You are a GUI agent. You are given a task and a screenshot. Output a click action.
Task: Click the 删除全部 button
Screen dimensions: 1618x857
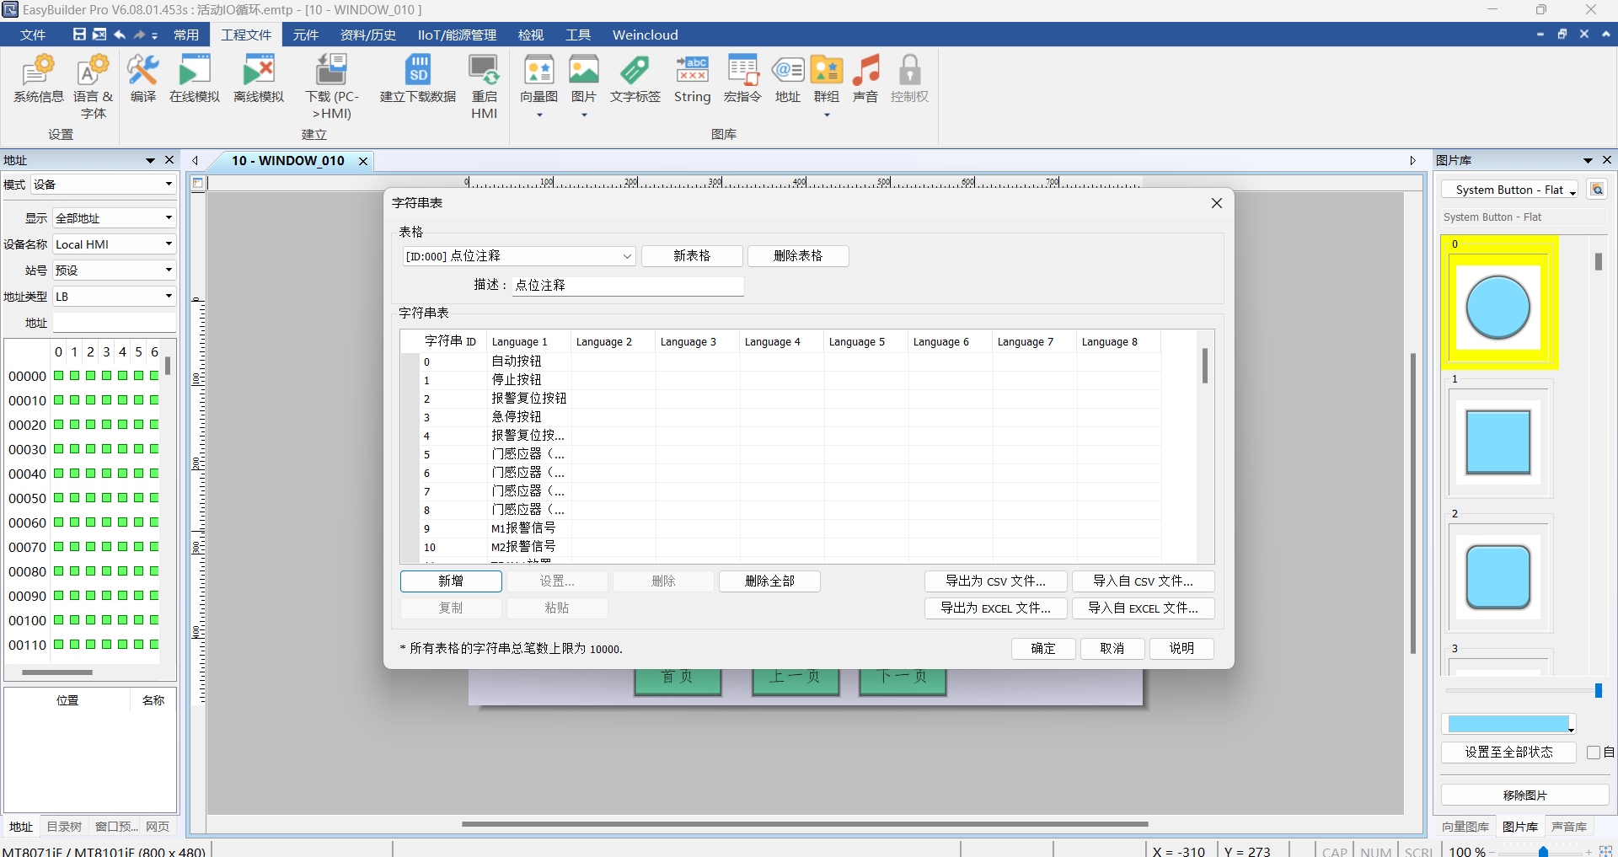[x=769, y=581]
